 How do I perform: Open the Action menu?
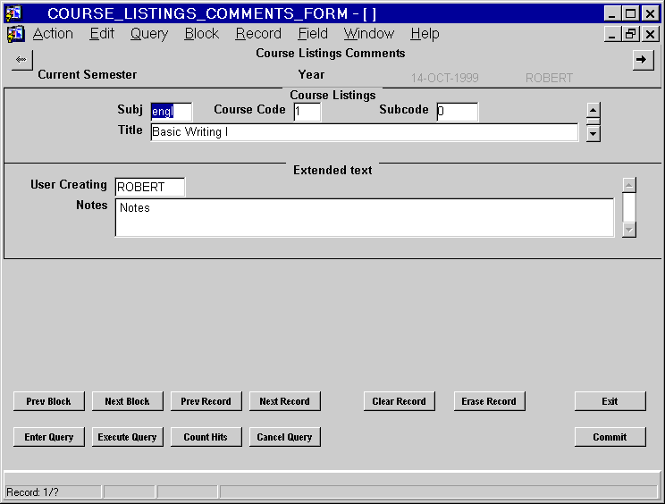pos(53,33)
